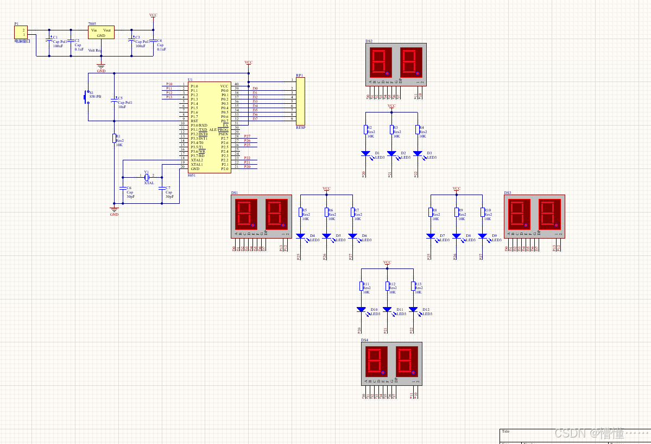Select capacitor C3 near regulator output

(131, 40)
